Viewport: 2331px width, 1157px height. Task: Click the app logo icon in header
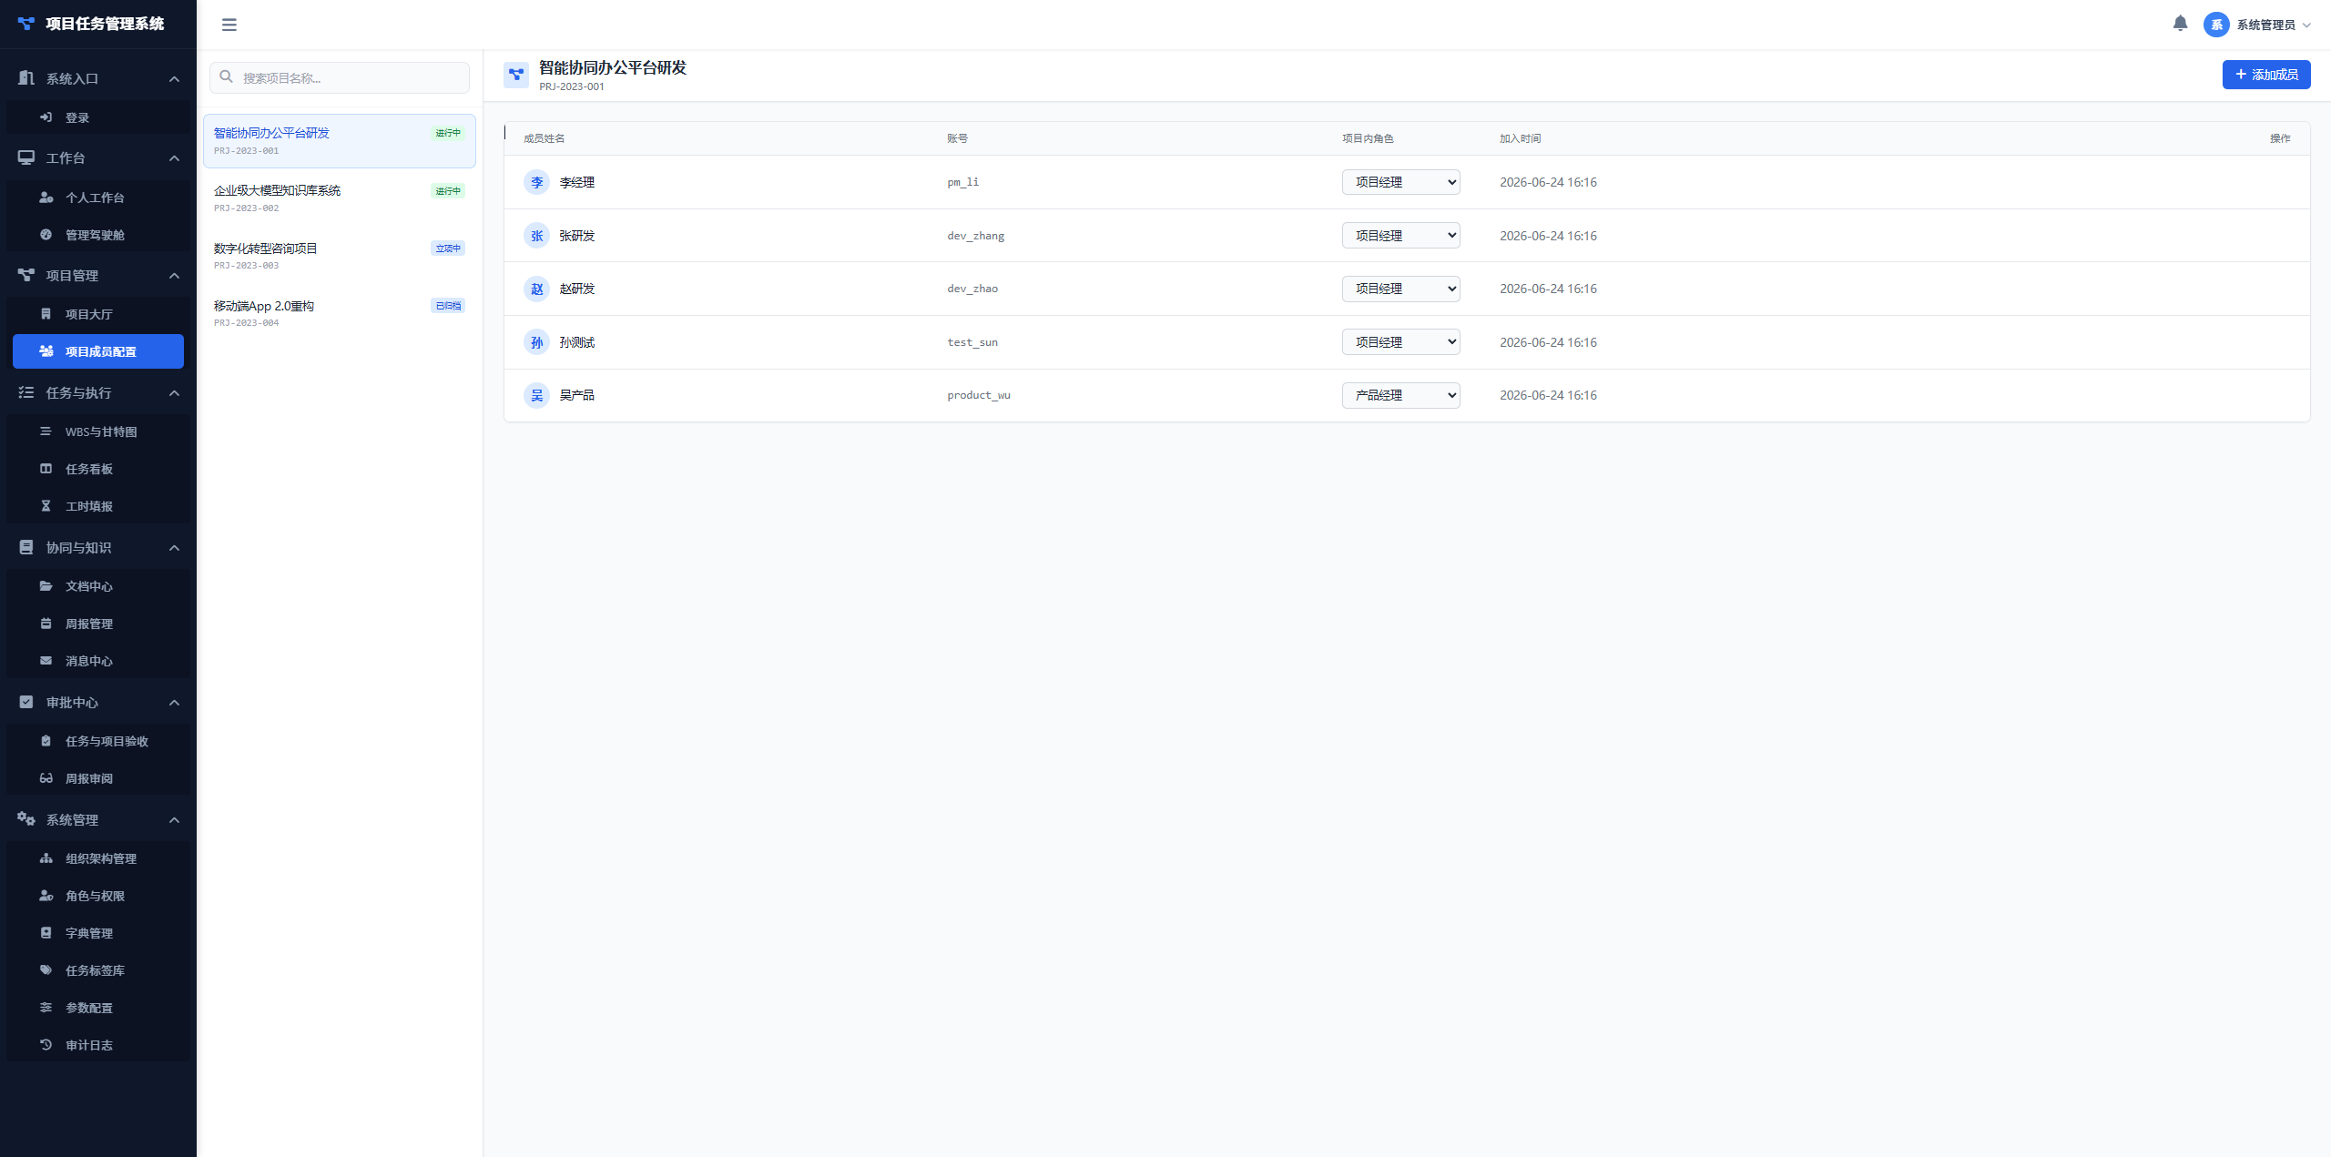[25, 24]
